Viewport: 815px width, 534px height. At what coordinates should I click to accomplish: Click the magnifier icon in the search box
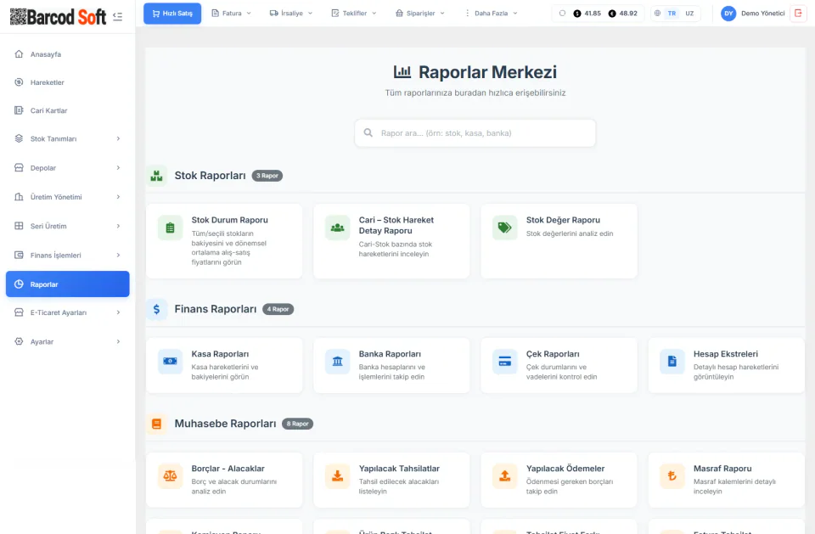[368, 133]
